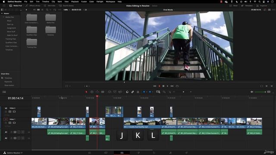Click the Full Extent Zoom icon
Viewport: 276px width, 155px height.
[x=158, y=92]
